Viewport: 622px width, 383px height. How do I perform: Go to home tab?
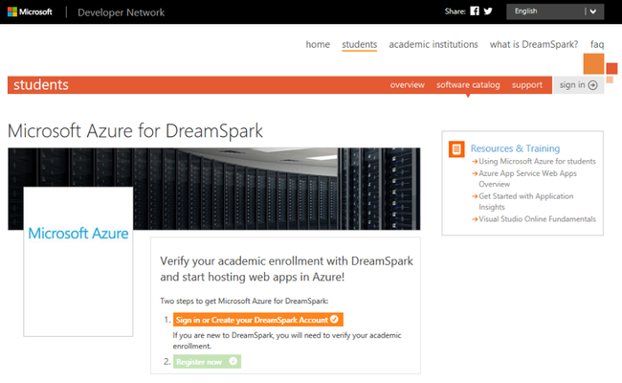tap(318, 44)
